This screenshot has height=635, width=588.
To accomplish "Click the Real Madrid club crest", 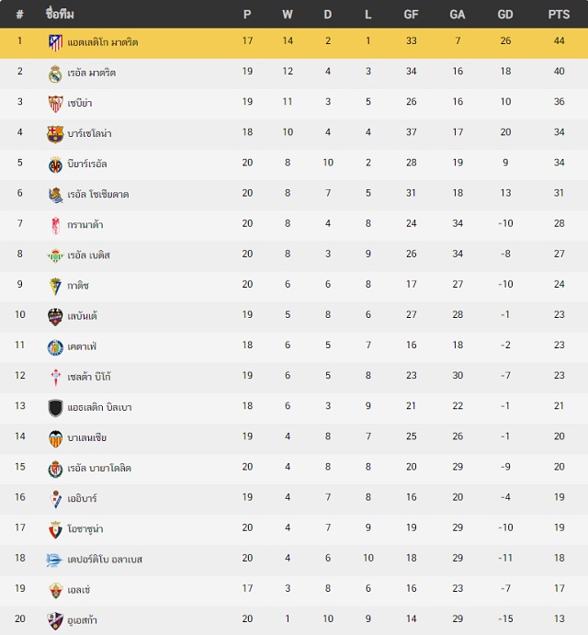I will pyautogui.click(x=55, y=74).
